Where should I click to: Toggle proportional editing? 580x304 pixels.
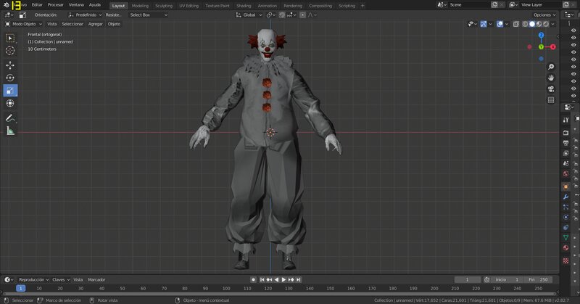[x=302, y=15]
